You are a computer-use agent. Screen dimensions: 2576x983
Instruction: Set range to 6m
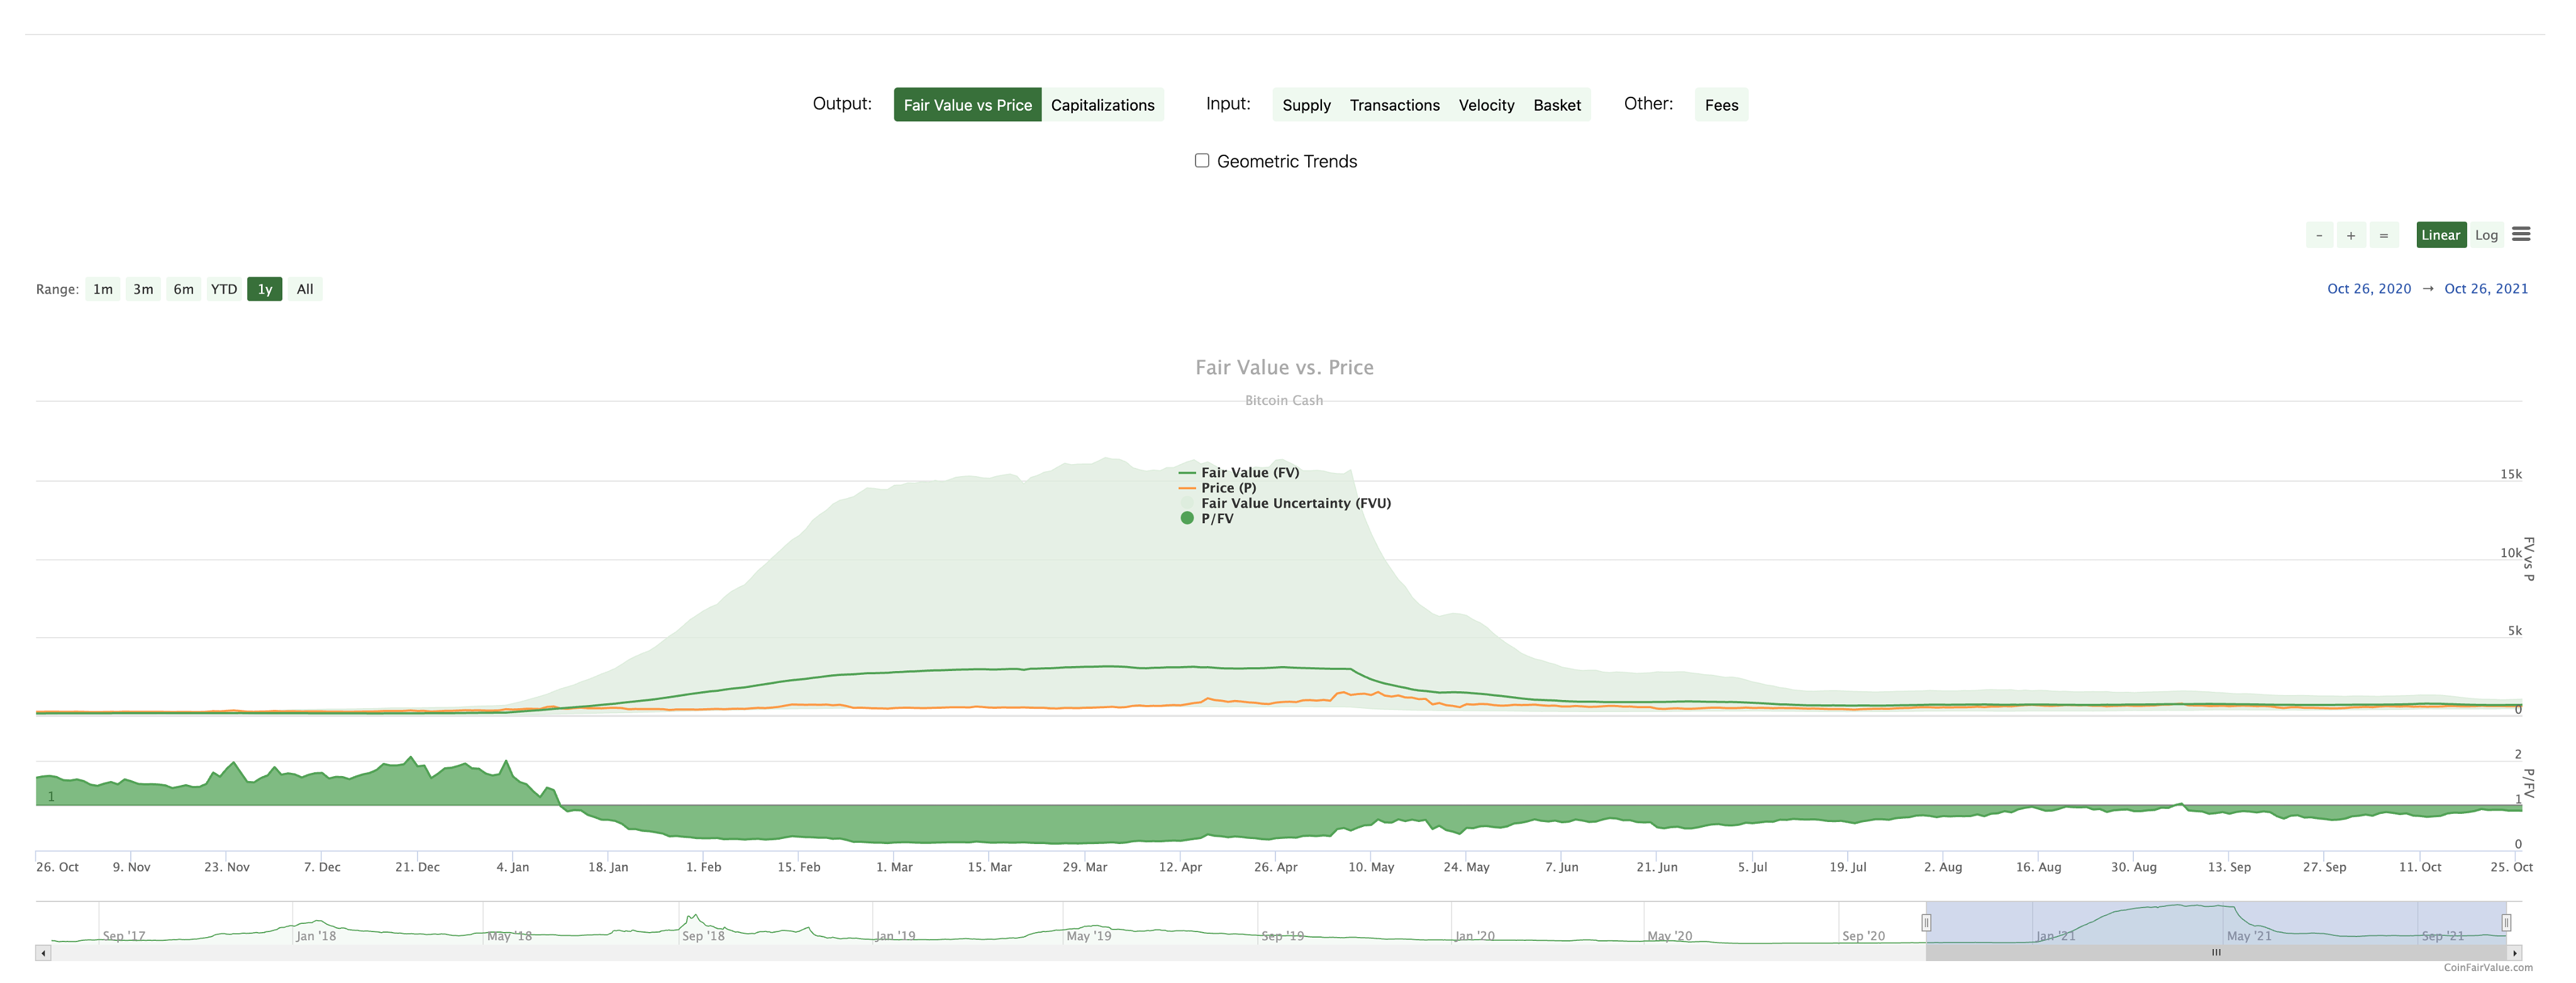click(183, 289)
